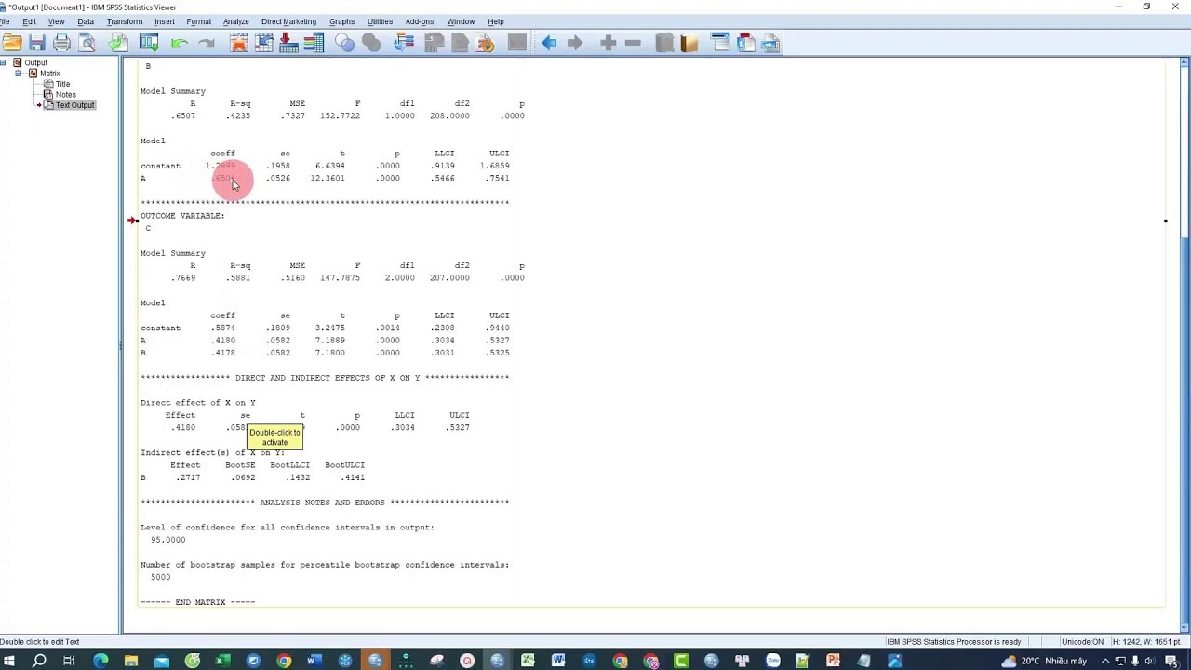Click the Open file folder icon
Screen dimensions: 1191x670
tap(11, 43)
